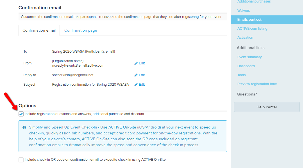Switch to the Confirmation page tab
This screenshot has height=168, width=304.
pyautogui.click(x=81, y=30)
